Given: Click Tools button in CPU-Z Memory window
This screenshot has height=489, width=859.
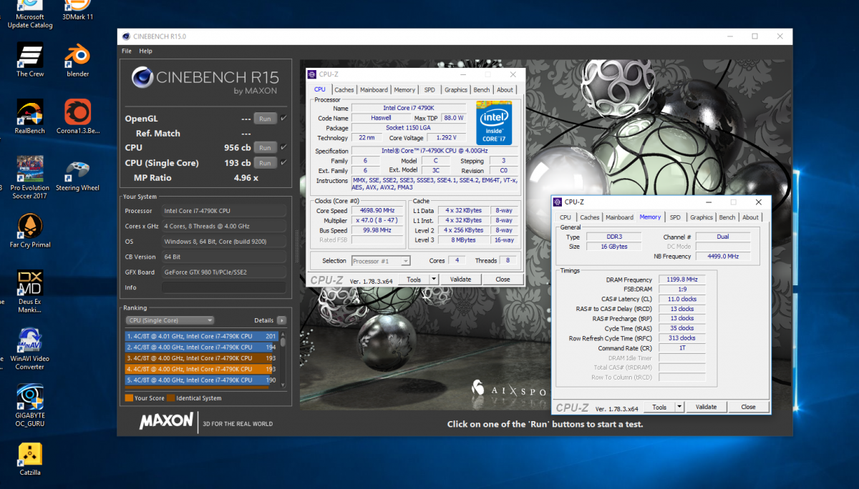Looking at the screenshot, I should [x=659, y=407].
